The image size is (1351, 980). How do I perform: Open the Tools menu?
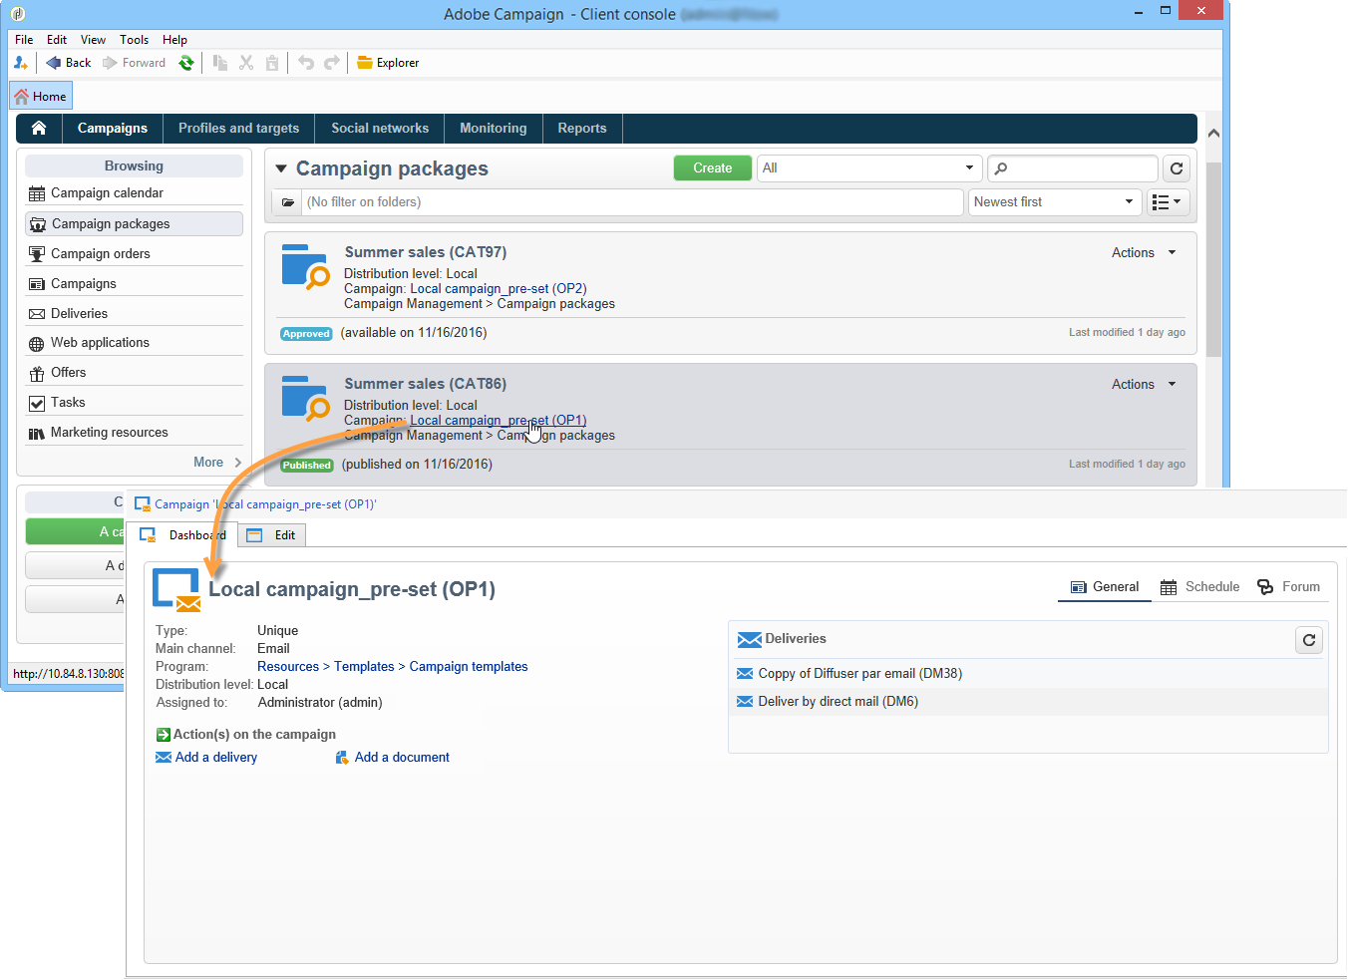click(x=134, y=40)
